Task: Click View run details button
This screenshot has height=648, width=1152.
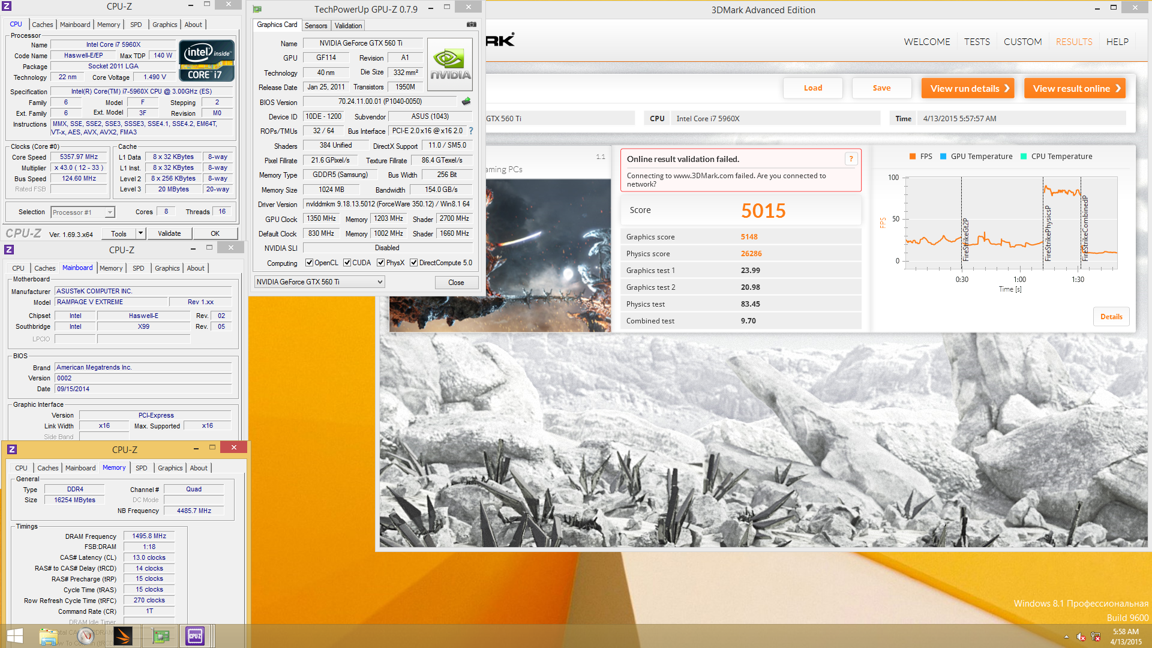Action: (968, 88)
